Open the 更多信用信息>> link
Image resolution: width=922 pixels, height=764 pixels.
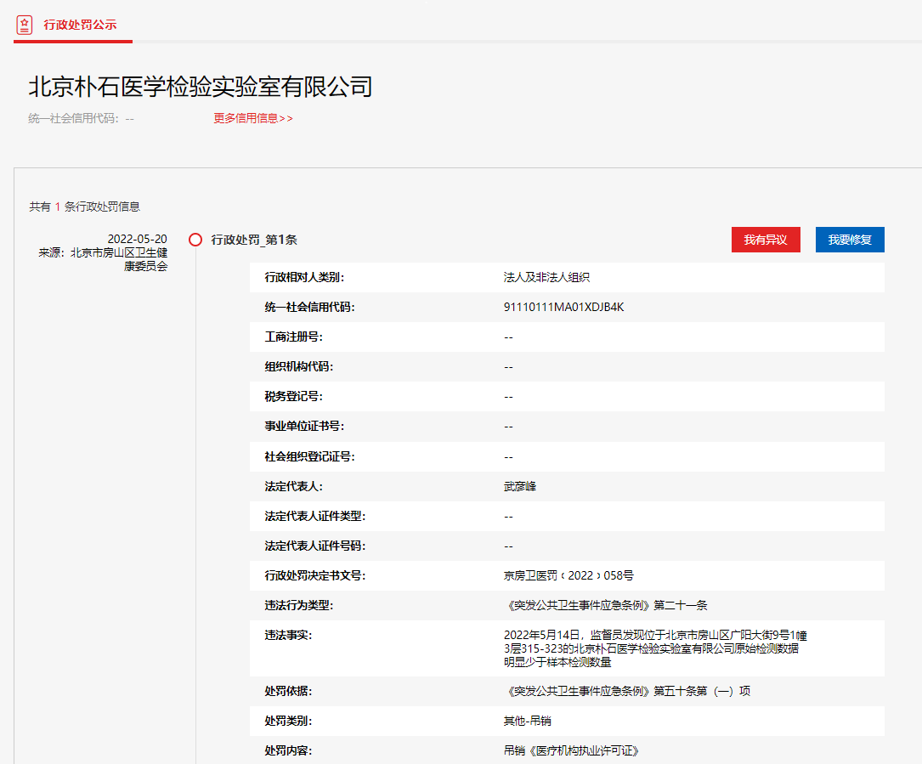[x=252, y=119]
